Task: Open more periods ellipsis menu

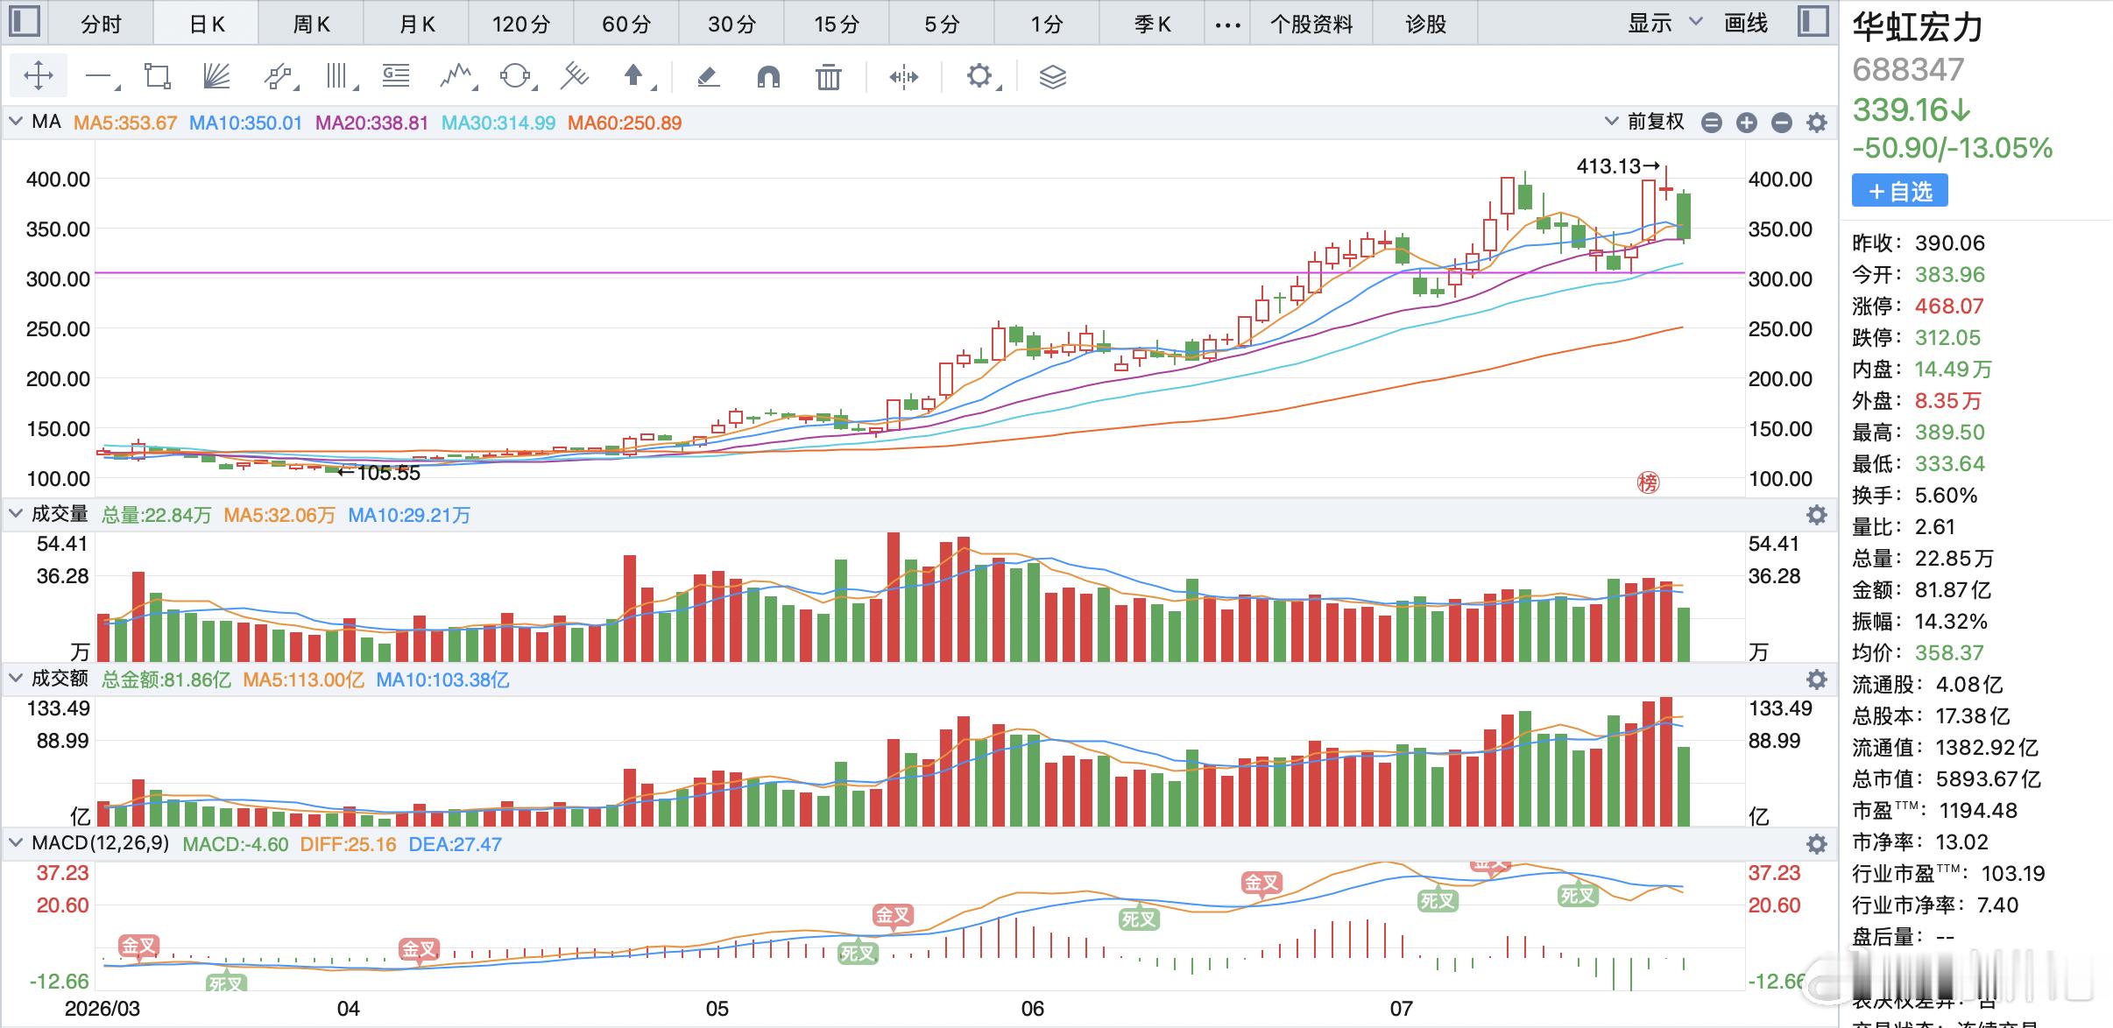Action: tap(1228, 25)
